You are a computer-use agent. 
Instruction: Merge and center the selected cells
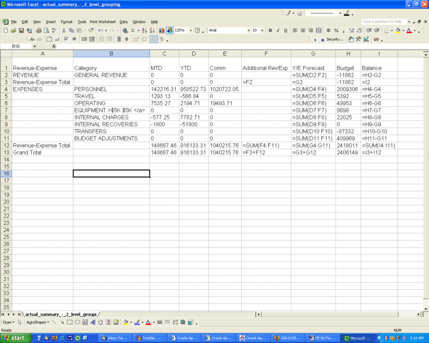319,30
